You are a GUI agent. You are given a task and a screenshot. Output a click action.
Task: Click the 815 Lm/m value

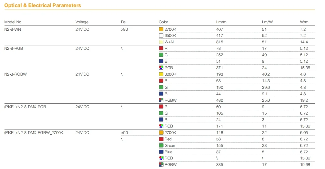(x=220, y=42)
